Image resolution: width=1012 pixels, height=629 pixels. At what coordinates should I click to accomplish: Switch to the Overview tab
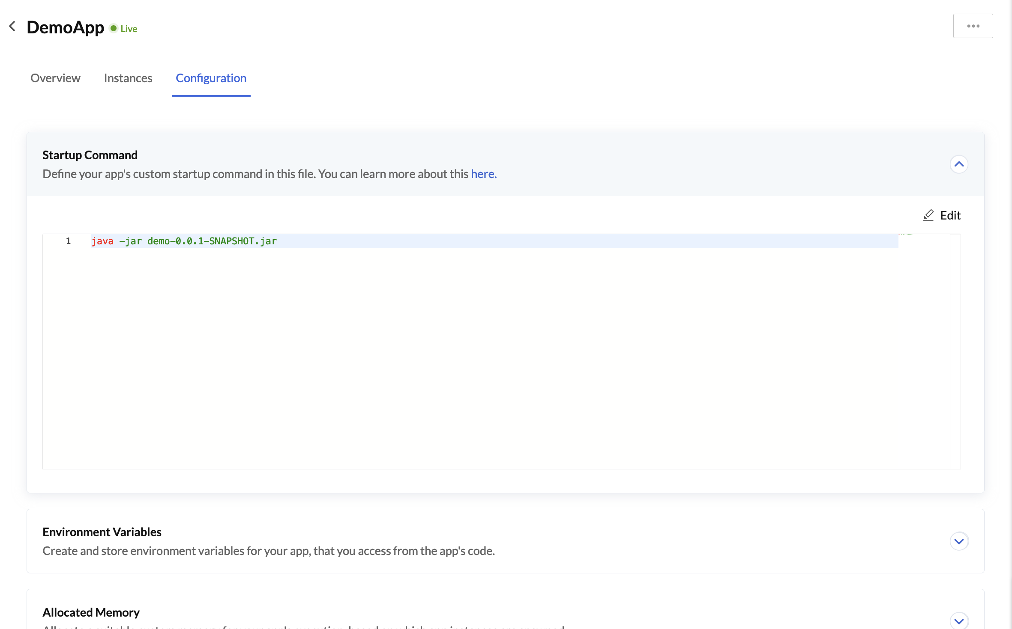pos(55,78)
